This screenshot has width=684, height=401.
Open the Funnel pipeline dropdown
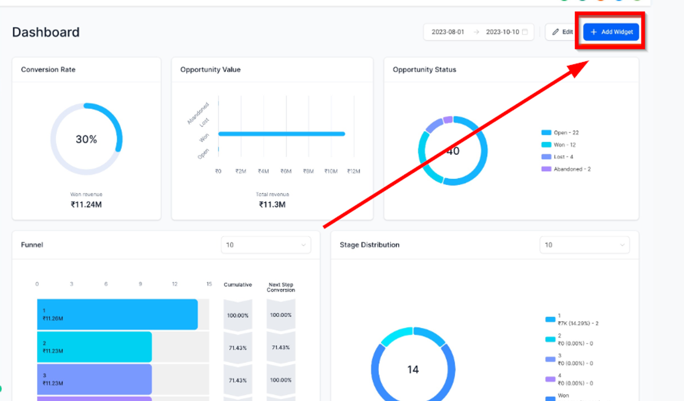[x=266, y=245]
